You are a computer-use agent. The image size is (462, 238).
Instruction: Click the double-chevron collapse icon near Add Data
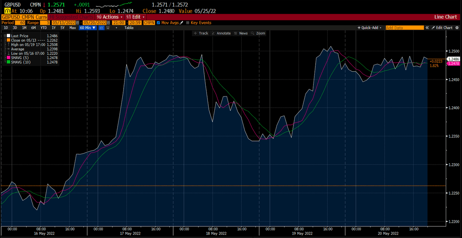[x=426, y=28]
